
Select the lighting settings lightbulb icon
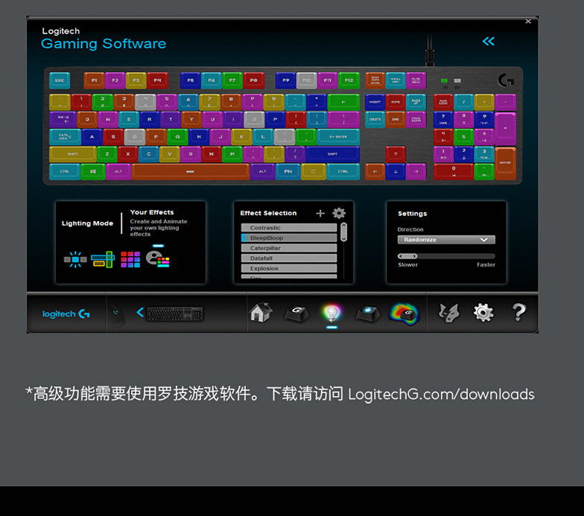point(331,313)
